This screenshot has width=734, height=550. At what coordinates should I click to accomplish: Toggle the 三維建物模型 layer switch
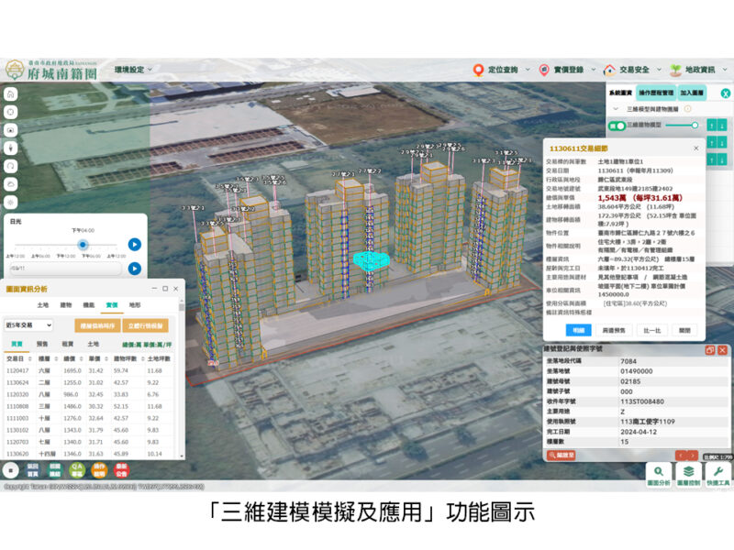click(619, 125)
